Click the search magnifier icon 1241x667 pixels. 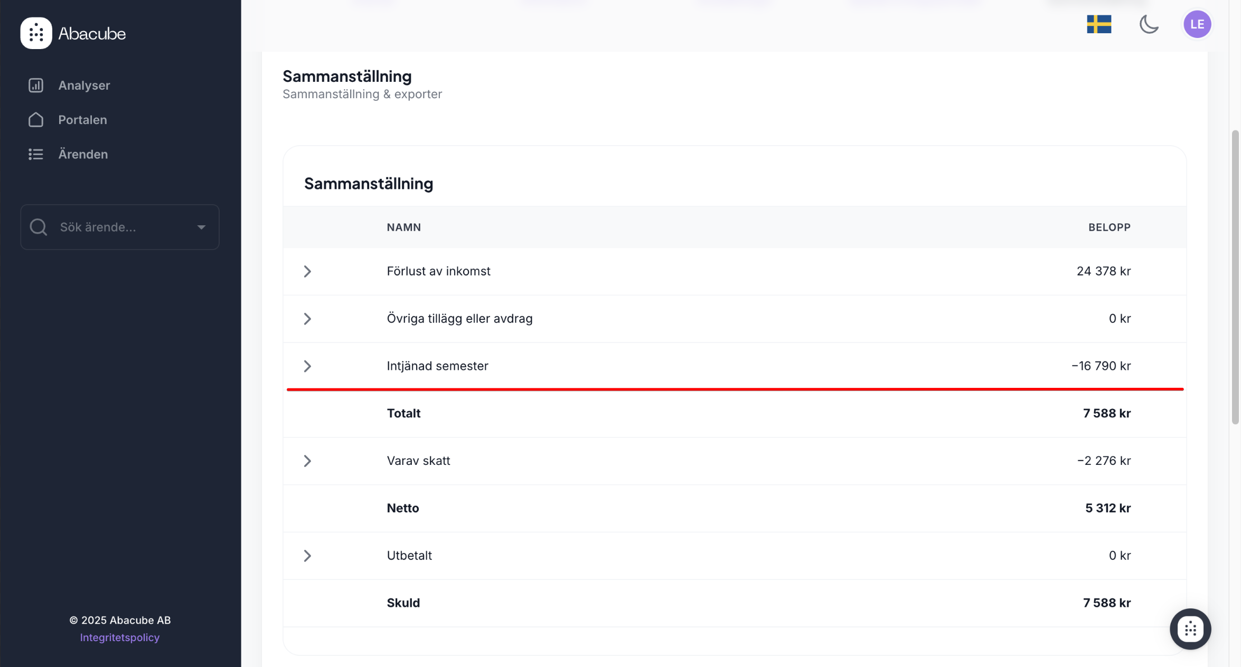coord(39,227)
